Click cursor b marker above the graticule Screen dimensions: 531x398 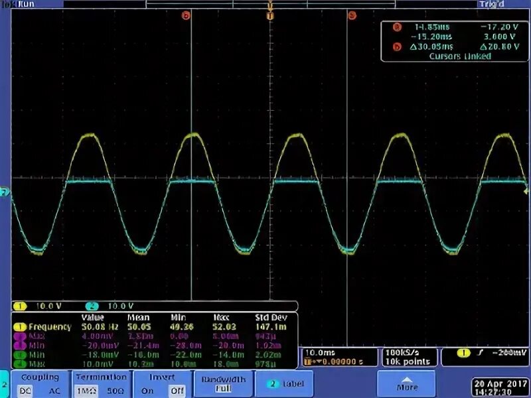[186, 15]
